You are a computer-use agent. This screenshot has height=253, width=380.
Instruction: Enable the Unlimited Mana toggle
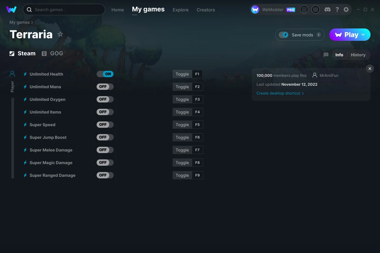[105, 87]
